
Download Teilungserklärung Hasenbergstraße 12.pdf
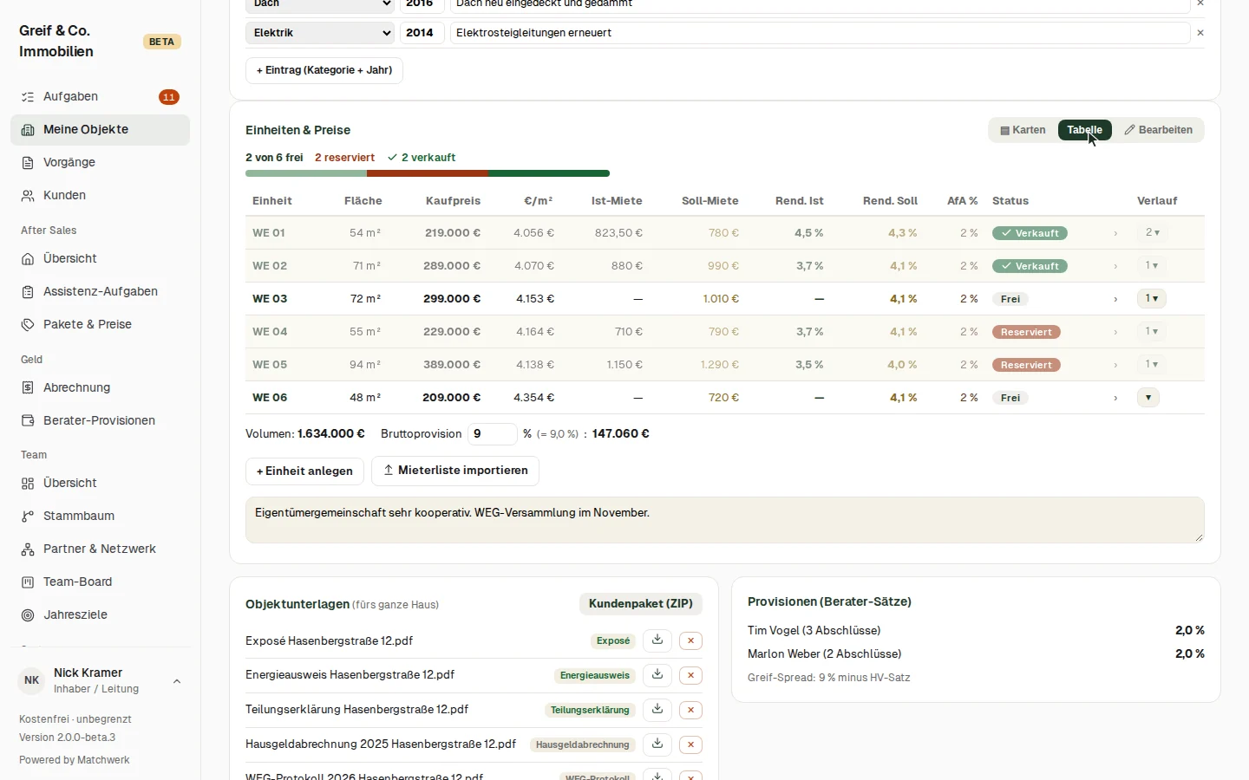pos(657,710)
